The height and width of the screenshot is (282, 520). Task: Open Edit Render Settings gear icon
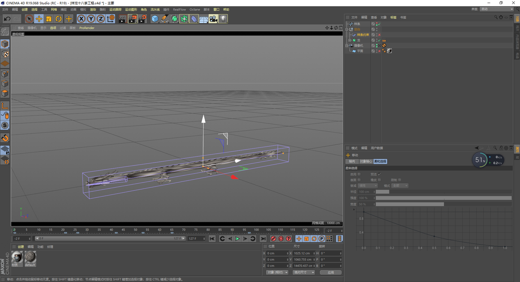point(143,19)
